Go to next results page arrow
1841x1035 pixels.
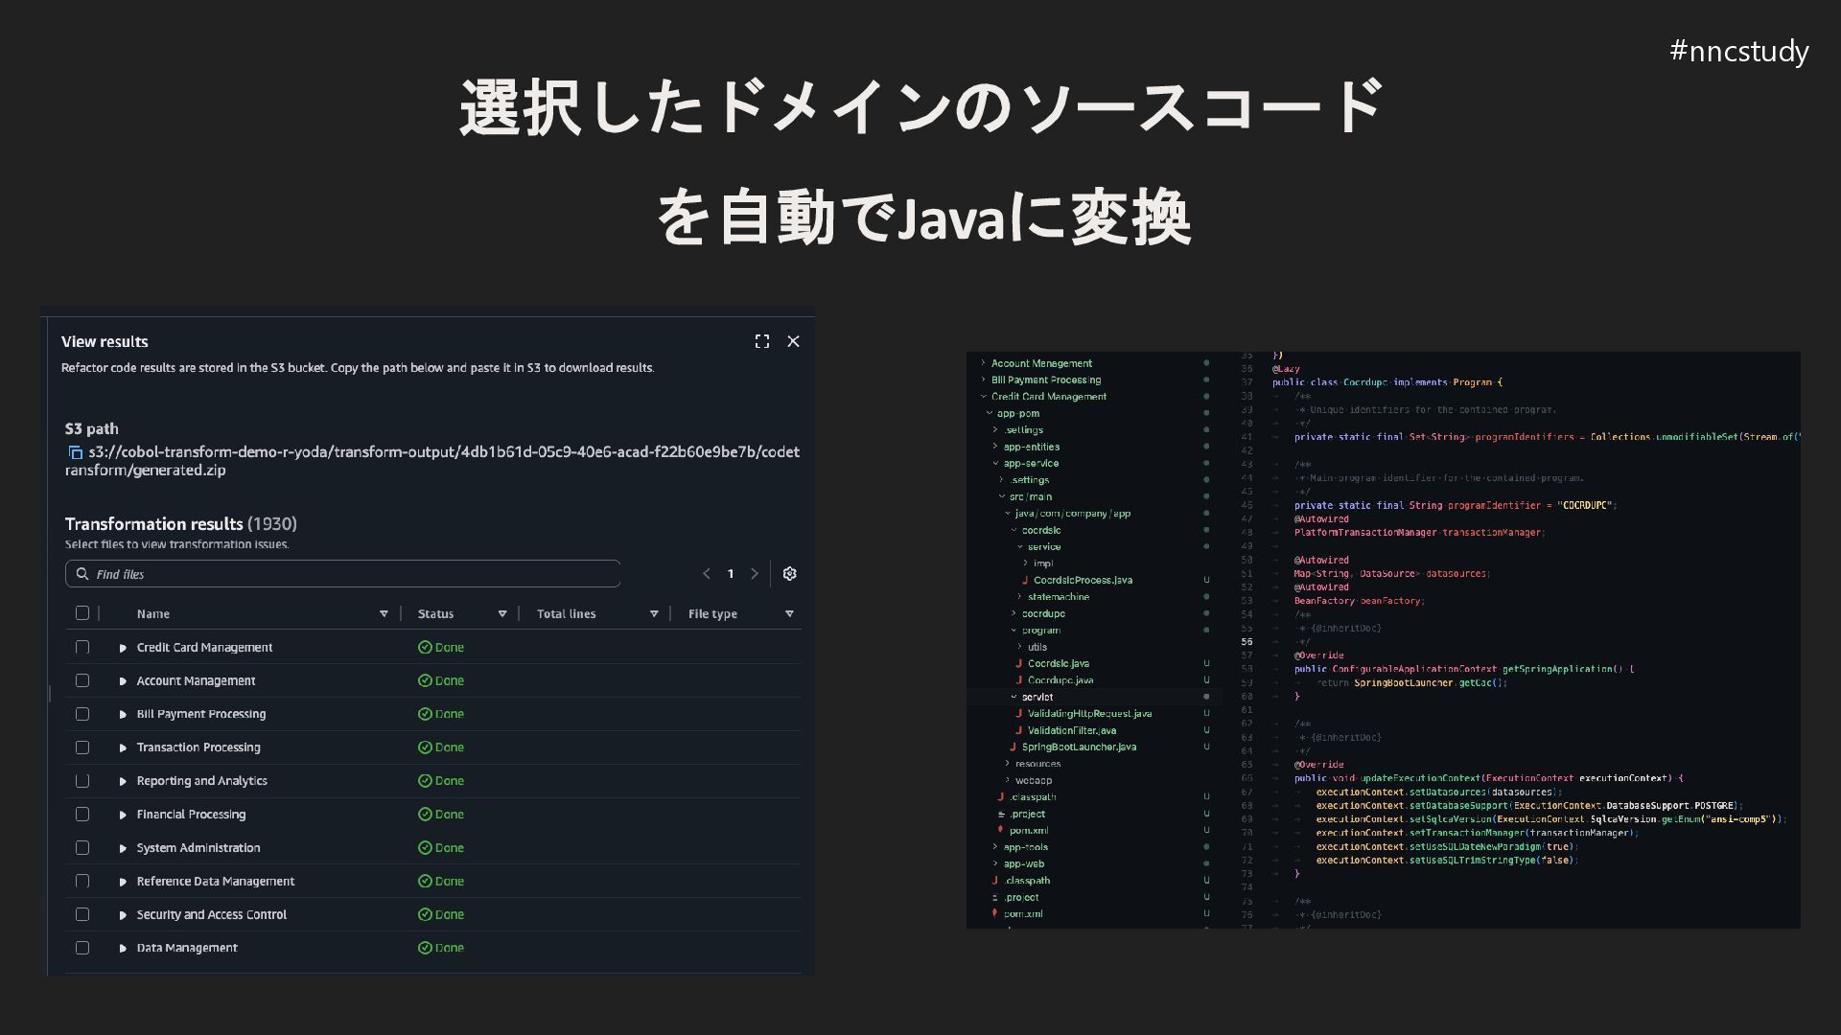(x=755, y=573)
